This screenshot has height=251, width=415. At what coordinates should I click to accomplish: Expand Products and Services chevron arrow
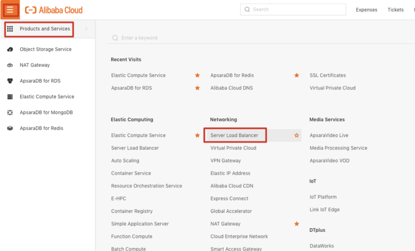tap(86, 29)
